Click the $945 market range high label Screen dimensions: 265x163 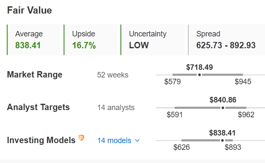pos(243,82)
